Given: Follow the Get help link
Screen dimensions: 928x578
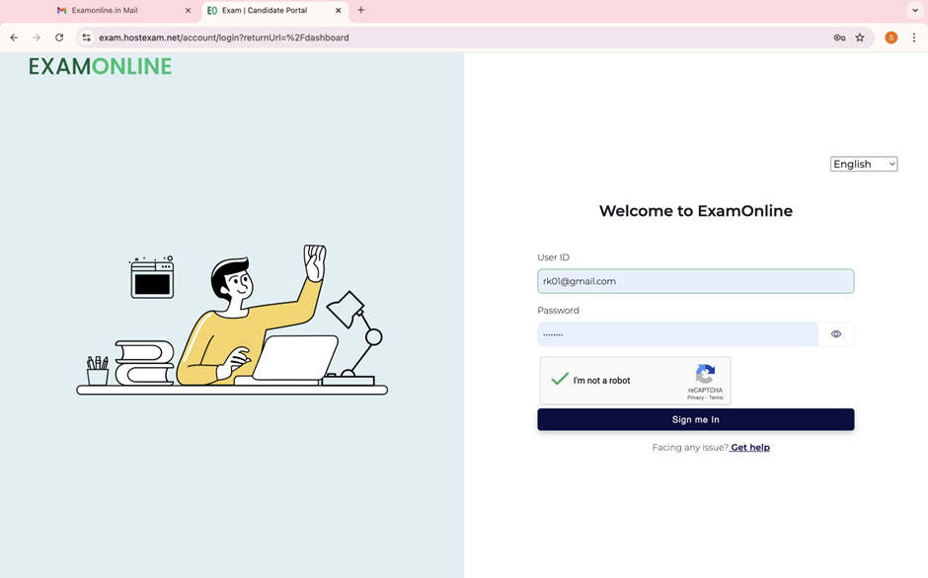Looking at the screenshot, I should pyautogui.click(x=750, y=448).
